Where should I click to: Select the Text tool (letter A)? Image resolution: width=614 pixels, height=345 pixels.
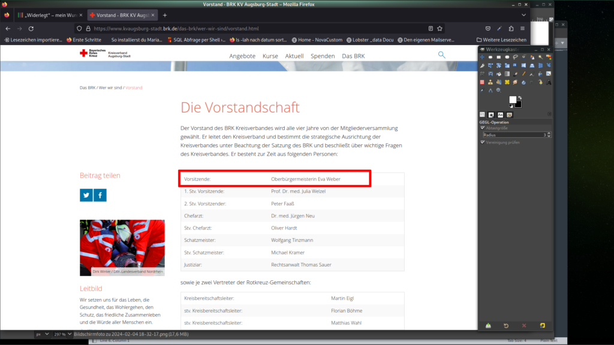[x=549, y=82]
